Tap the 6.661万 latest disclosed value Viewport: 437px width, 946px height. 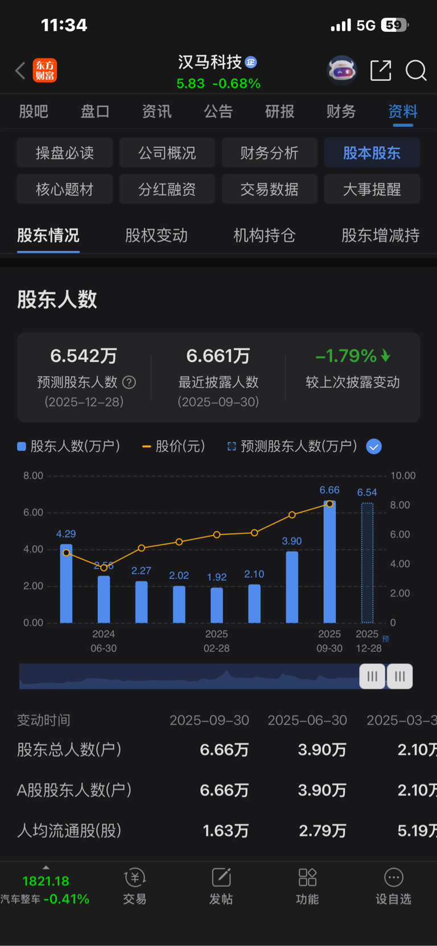pos(218,356)
